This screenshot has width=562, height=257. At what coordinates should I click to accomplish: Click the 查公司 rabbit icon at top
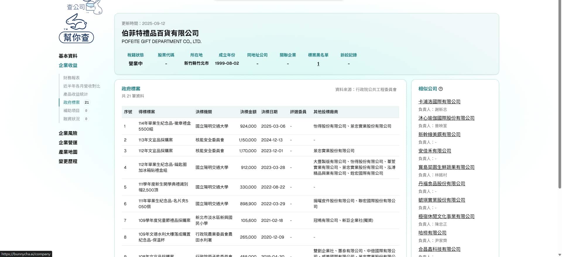pyautogui.click(x=85, y=7)
